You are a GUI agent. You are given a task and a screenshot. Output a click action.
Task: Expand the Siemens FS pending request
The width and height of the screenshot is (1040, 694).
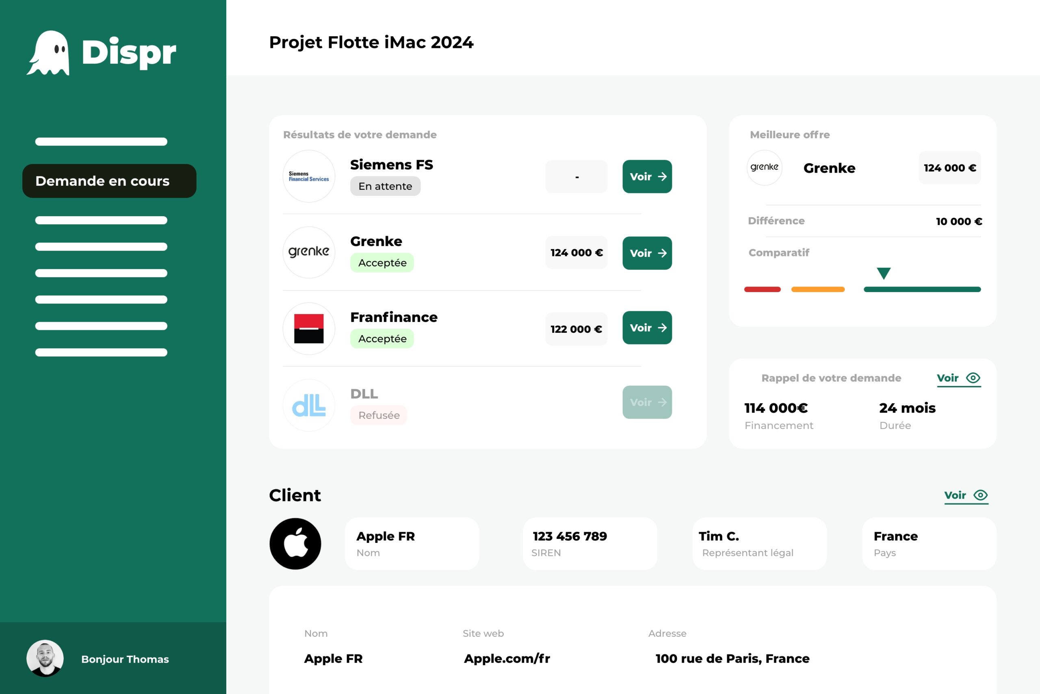click(647, 176)
